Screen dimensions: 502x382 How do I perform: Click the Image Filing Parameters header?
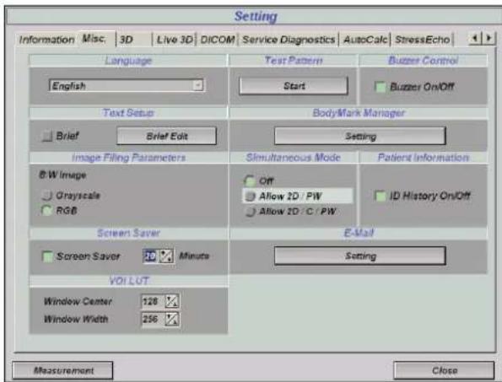[x=129, y=158]
